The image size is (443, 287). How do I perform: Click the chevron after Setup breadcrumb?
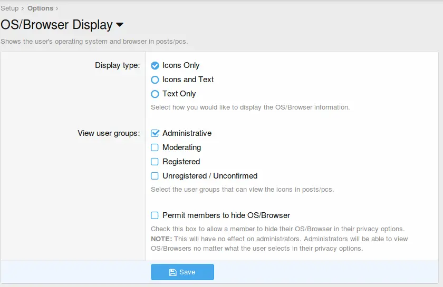click(x=23, y=8)
